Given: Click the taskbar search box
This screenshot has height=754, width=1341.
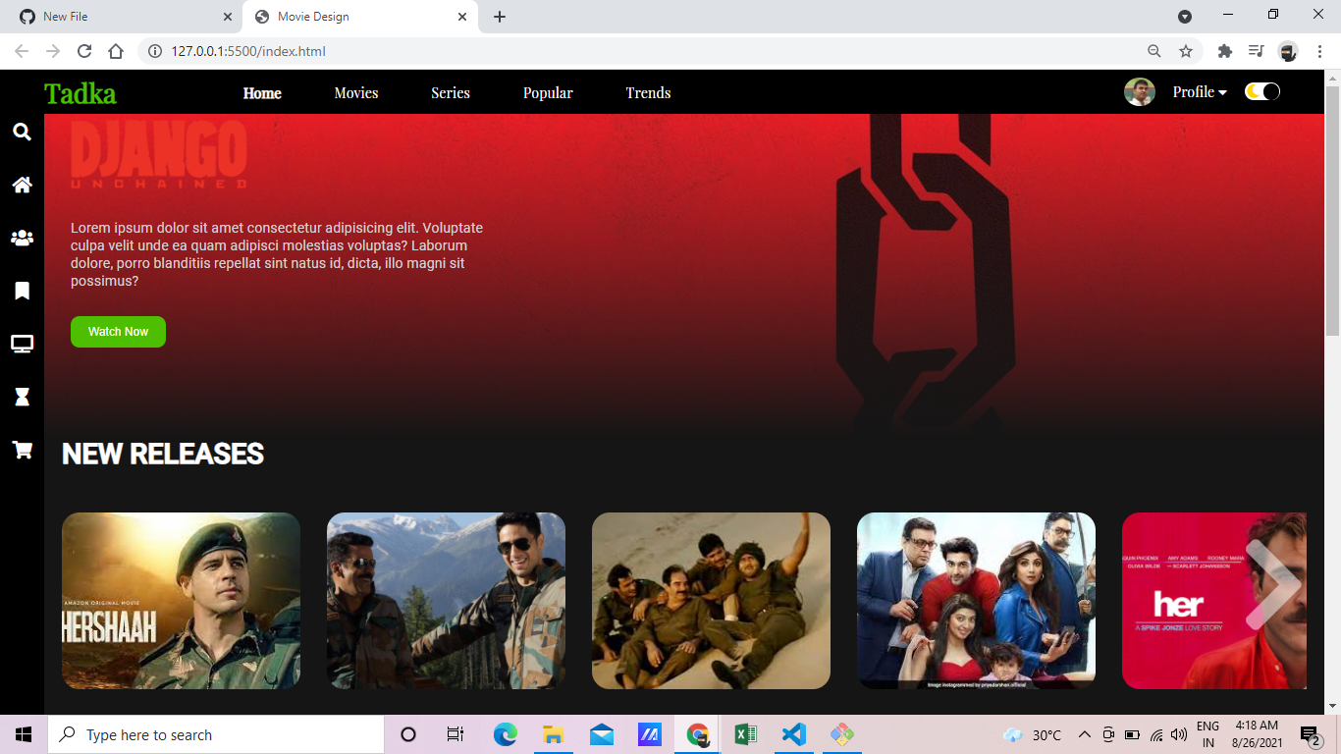Looking at the screenshot, I should (215, 734).
